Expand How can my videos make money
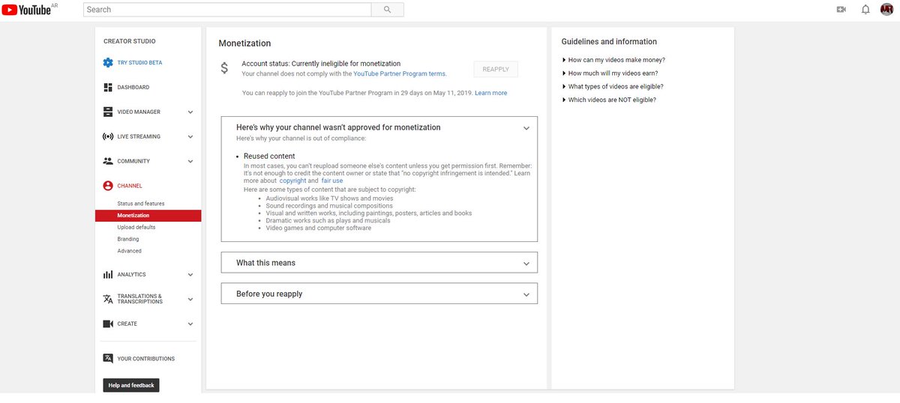 click(x=613, y=60)
